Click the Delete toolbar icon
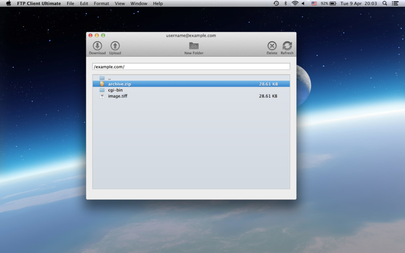The height and width of the screenshot is (253, 405). coord(272,46)
